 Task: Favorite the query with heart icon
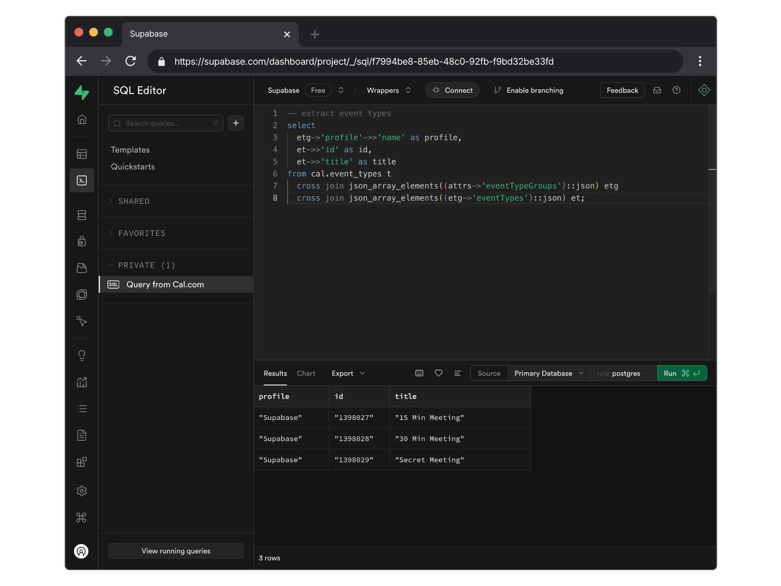tap(438, 373)
